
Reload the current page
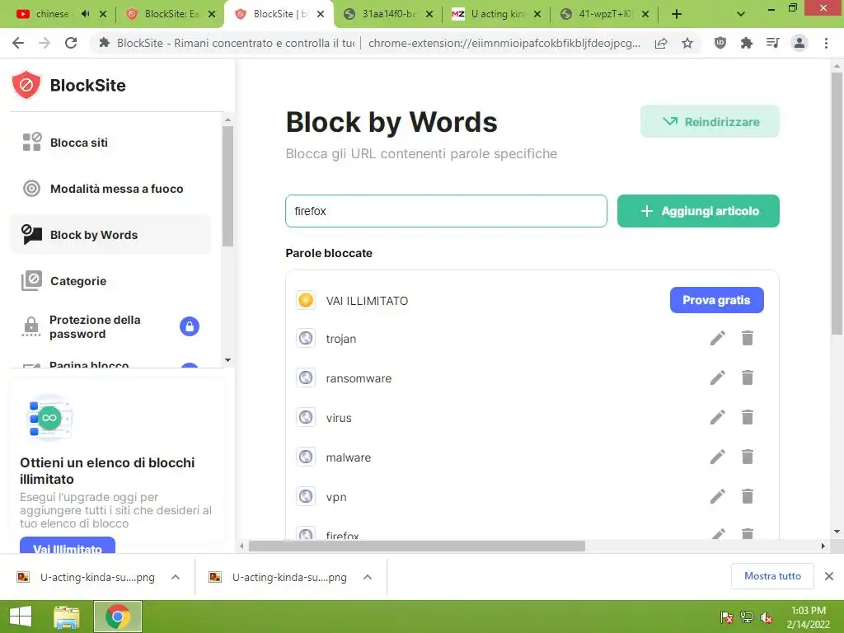71,43
